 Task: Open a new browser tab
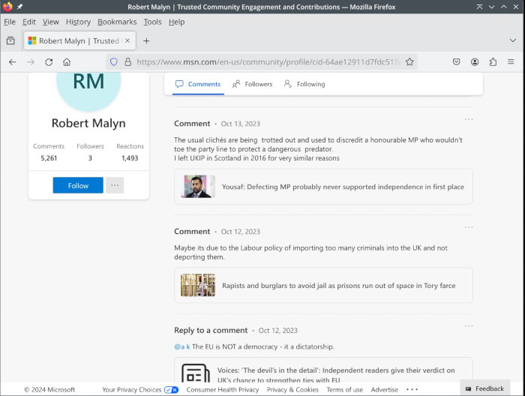coord(146,40)
